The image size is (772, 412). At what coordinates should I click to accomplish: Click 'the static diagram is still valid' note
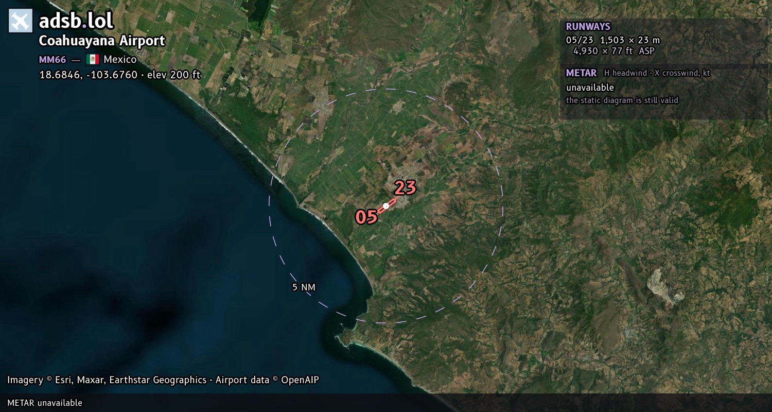click(622, 100)
